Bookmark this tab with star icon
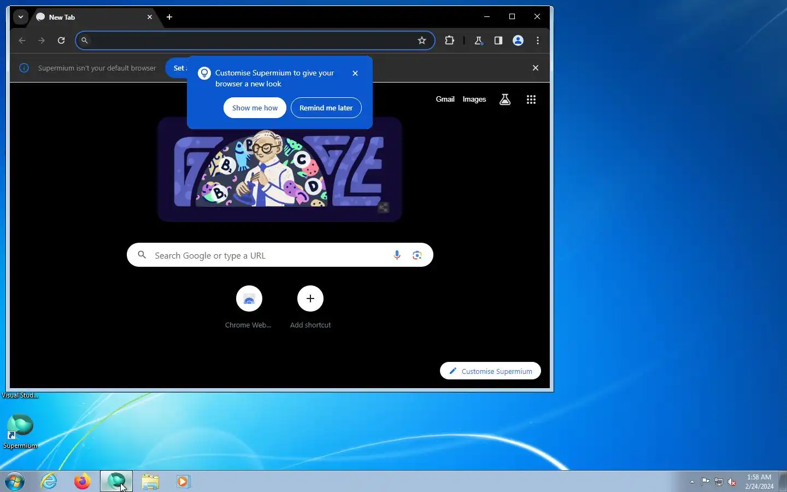This screenshot has height=492, width=787. click(x=422, y=40)
